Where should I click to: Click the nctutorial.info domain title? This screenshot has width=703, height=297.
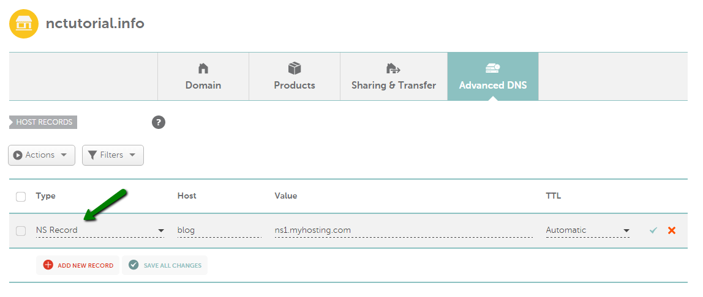click(95, 23)
